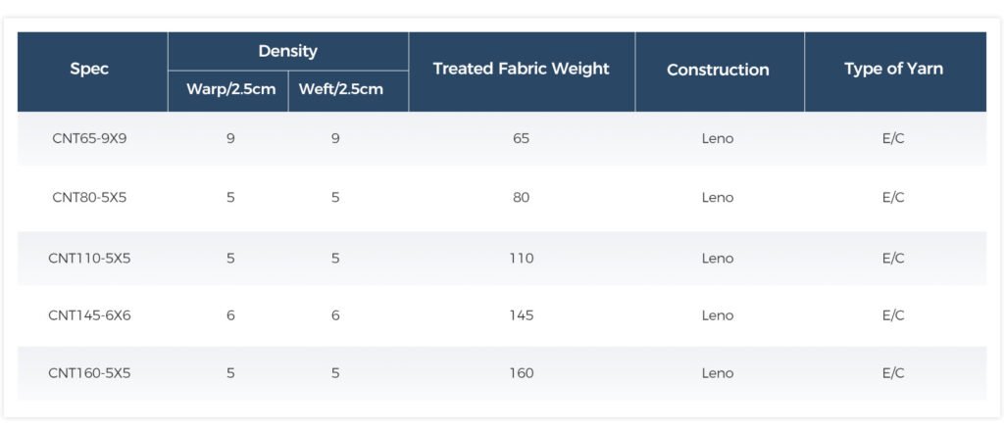Select the CNT145-6X6 spec cell
Image resolution: width=1004 pixels, height=433 pixels.
click(x=89, y=315)
